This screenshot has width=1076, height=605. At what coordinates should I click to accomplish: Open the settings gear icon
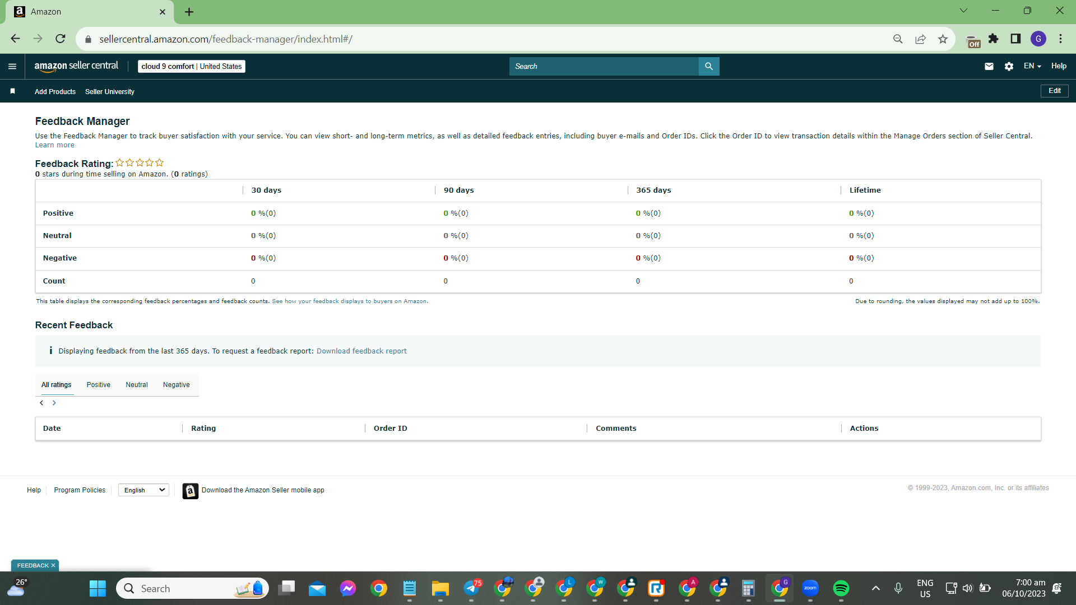coord(1009,66)
